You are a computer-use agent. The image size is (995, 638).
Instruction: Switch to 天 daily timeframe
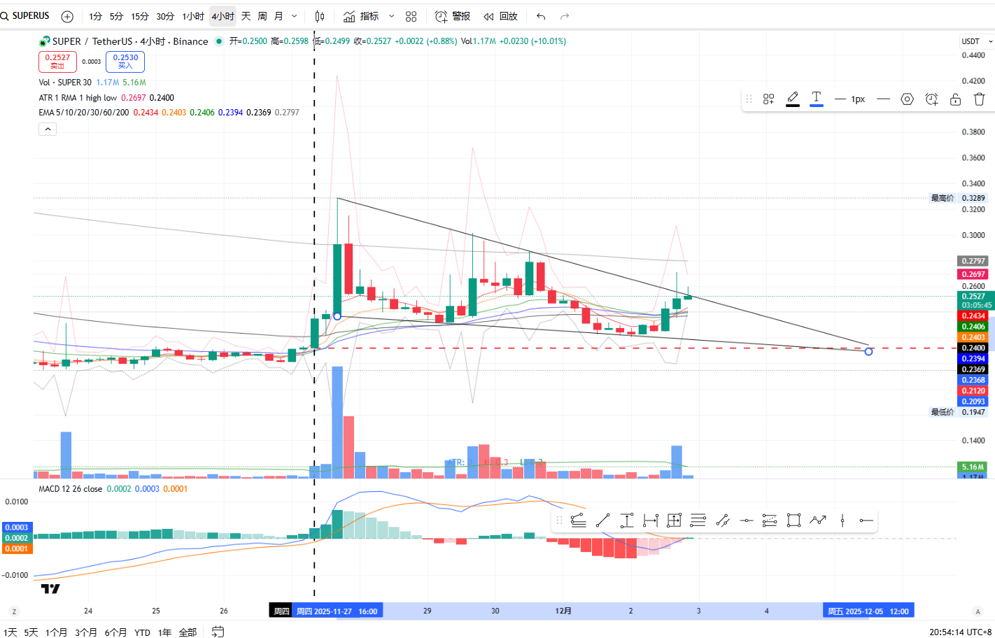tap(246, 16)
